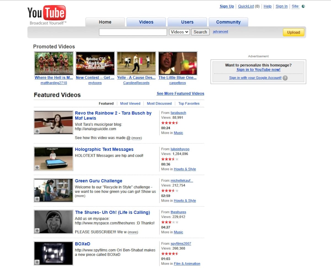This screenshot has width=331, height=268.
Task: Click the star rating for Green Guru Challenge
Action: pos(170,191)
